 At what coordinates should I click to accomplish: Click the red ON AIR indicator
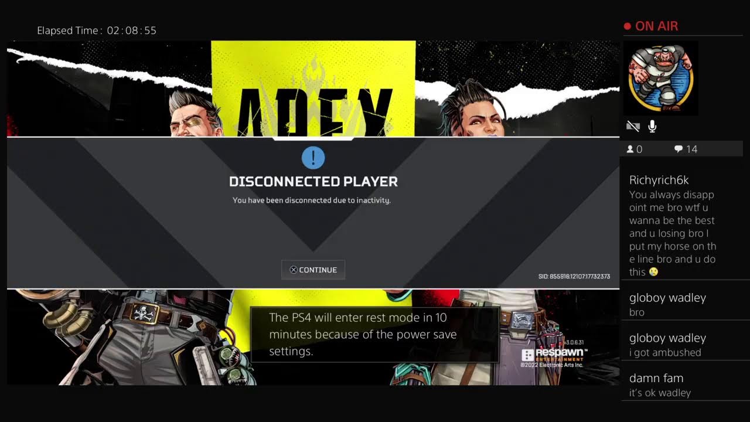651,26
